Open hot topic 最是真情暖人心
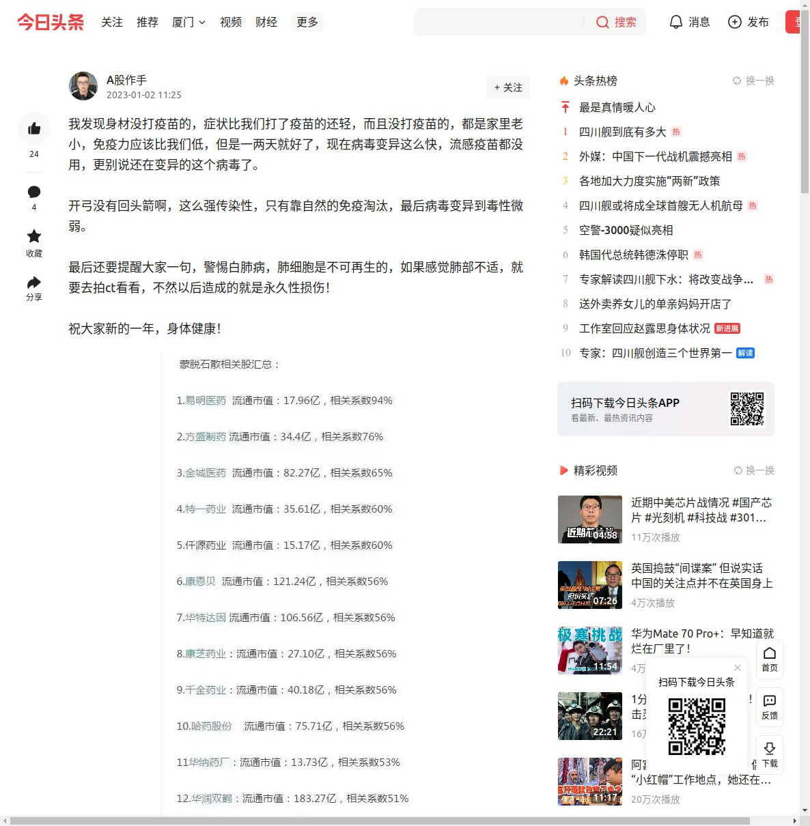This screenshot has width=810, height=826. click(x=617, y=107)
